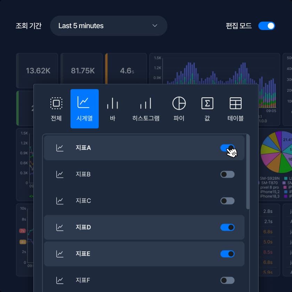This screenshot has width=292, height=292.
Task: Click the chevron arrow in period selector
Action: (x=155, y=26)
